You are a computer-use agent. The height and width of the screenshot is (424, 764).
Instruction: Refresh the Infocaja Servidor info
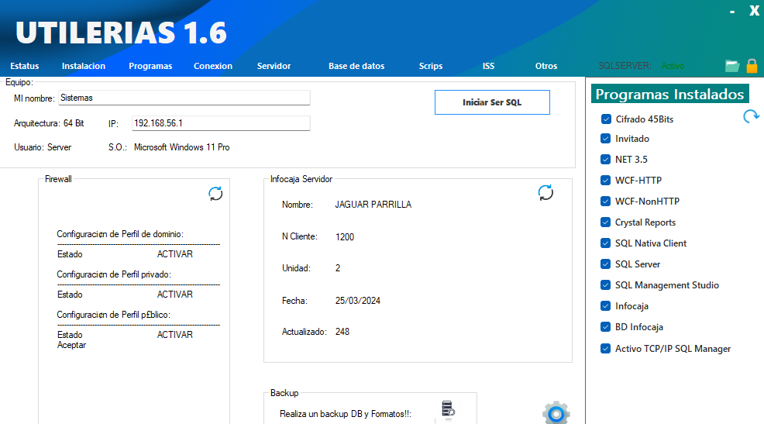(x=545, y=193)
